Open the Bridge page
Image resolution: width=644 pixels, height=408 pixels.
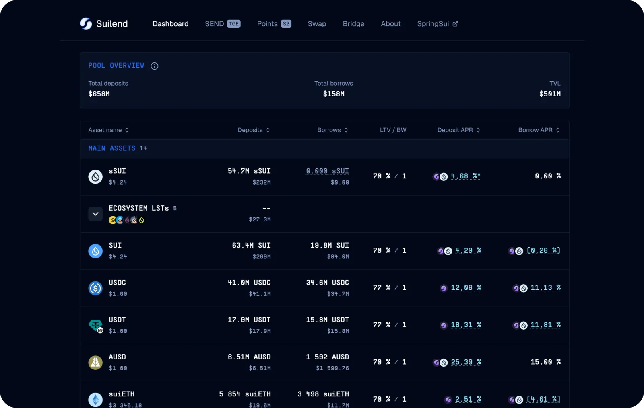pos(353,24)
